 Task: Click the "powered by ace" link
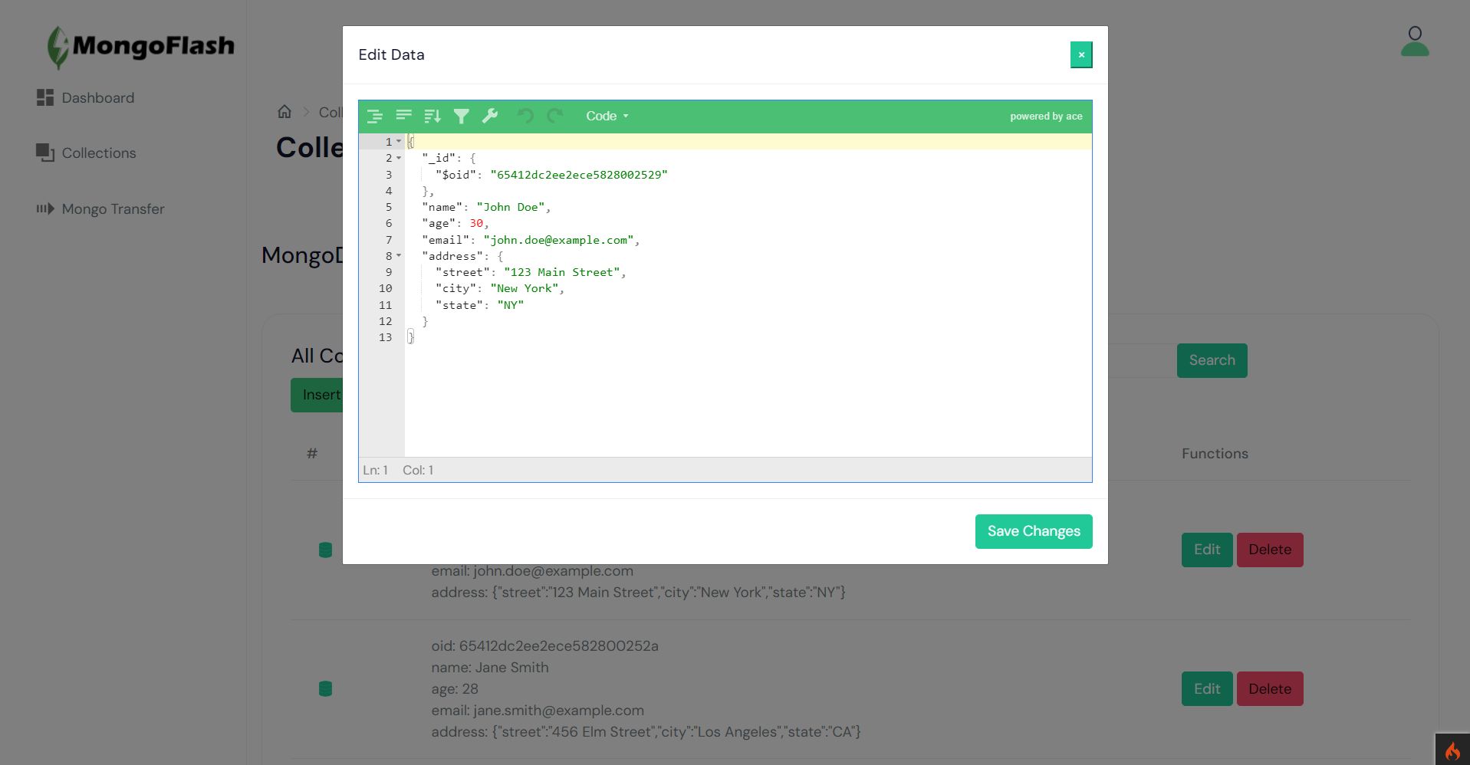coord(1046,117)
